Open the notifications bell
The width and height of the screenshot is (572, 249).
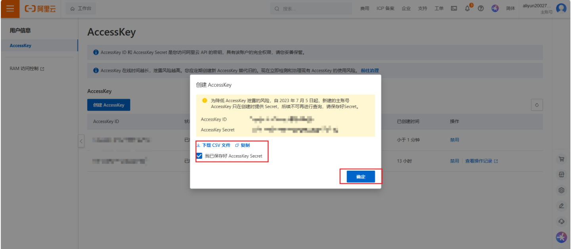tap(468, 9)
